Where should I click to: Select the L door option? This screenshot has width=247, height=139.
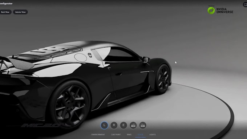click(x=104, y=125)
